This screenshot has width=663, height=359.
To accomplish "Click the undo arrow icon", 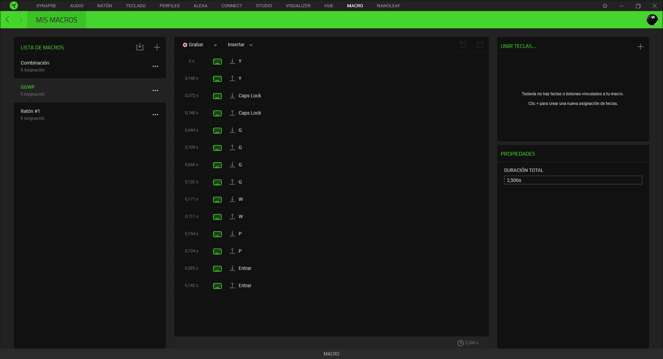I will pos(463,44).
